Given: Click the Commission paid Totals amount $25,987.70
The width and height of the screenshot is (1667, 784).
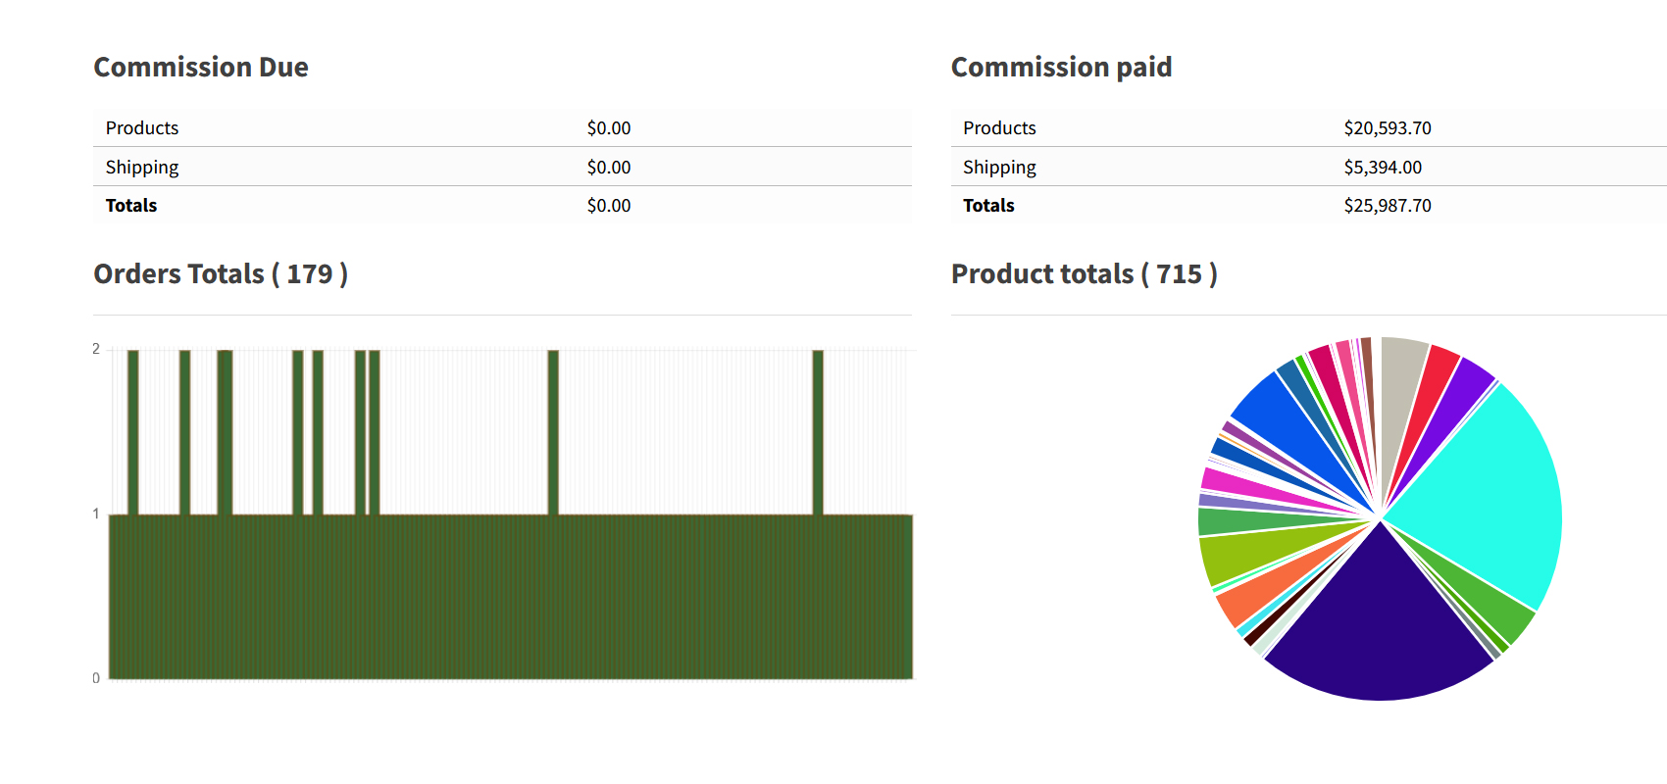Looking at the screenshot, I should click(x=1387, y=206).
